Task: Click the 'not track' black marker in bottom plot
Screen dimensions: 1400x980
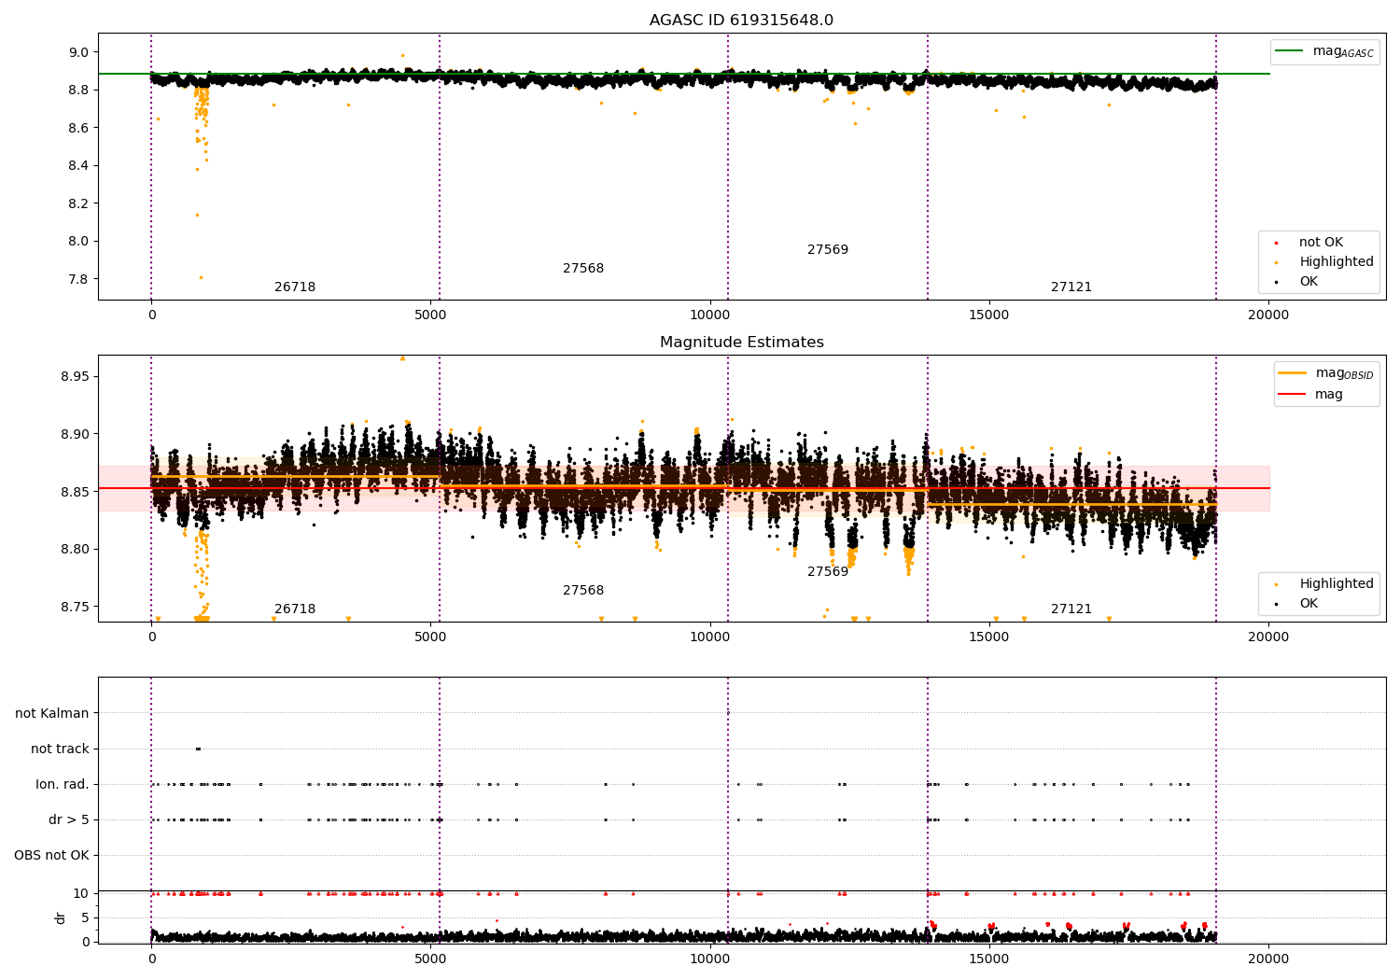Action: 198,749
